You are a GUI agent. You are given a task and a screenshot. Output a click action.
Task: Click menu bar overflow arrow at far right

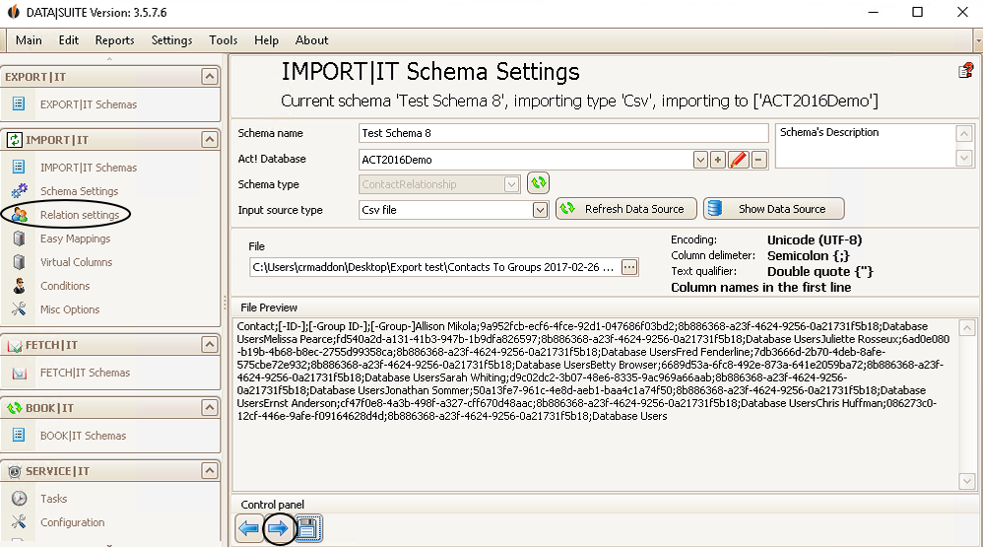click(x=979, y=40)
